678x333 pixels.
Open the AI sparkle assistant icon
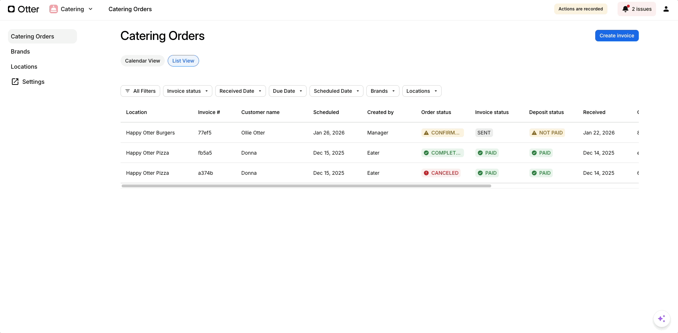[x=661, y=319]
